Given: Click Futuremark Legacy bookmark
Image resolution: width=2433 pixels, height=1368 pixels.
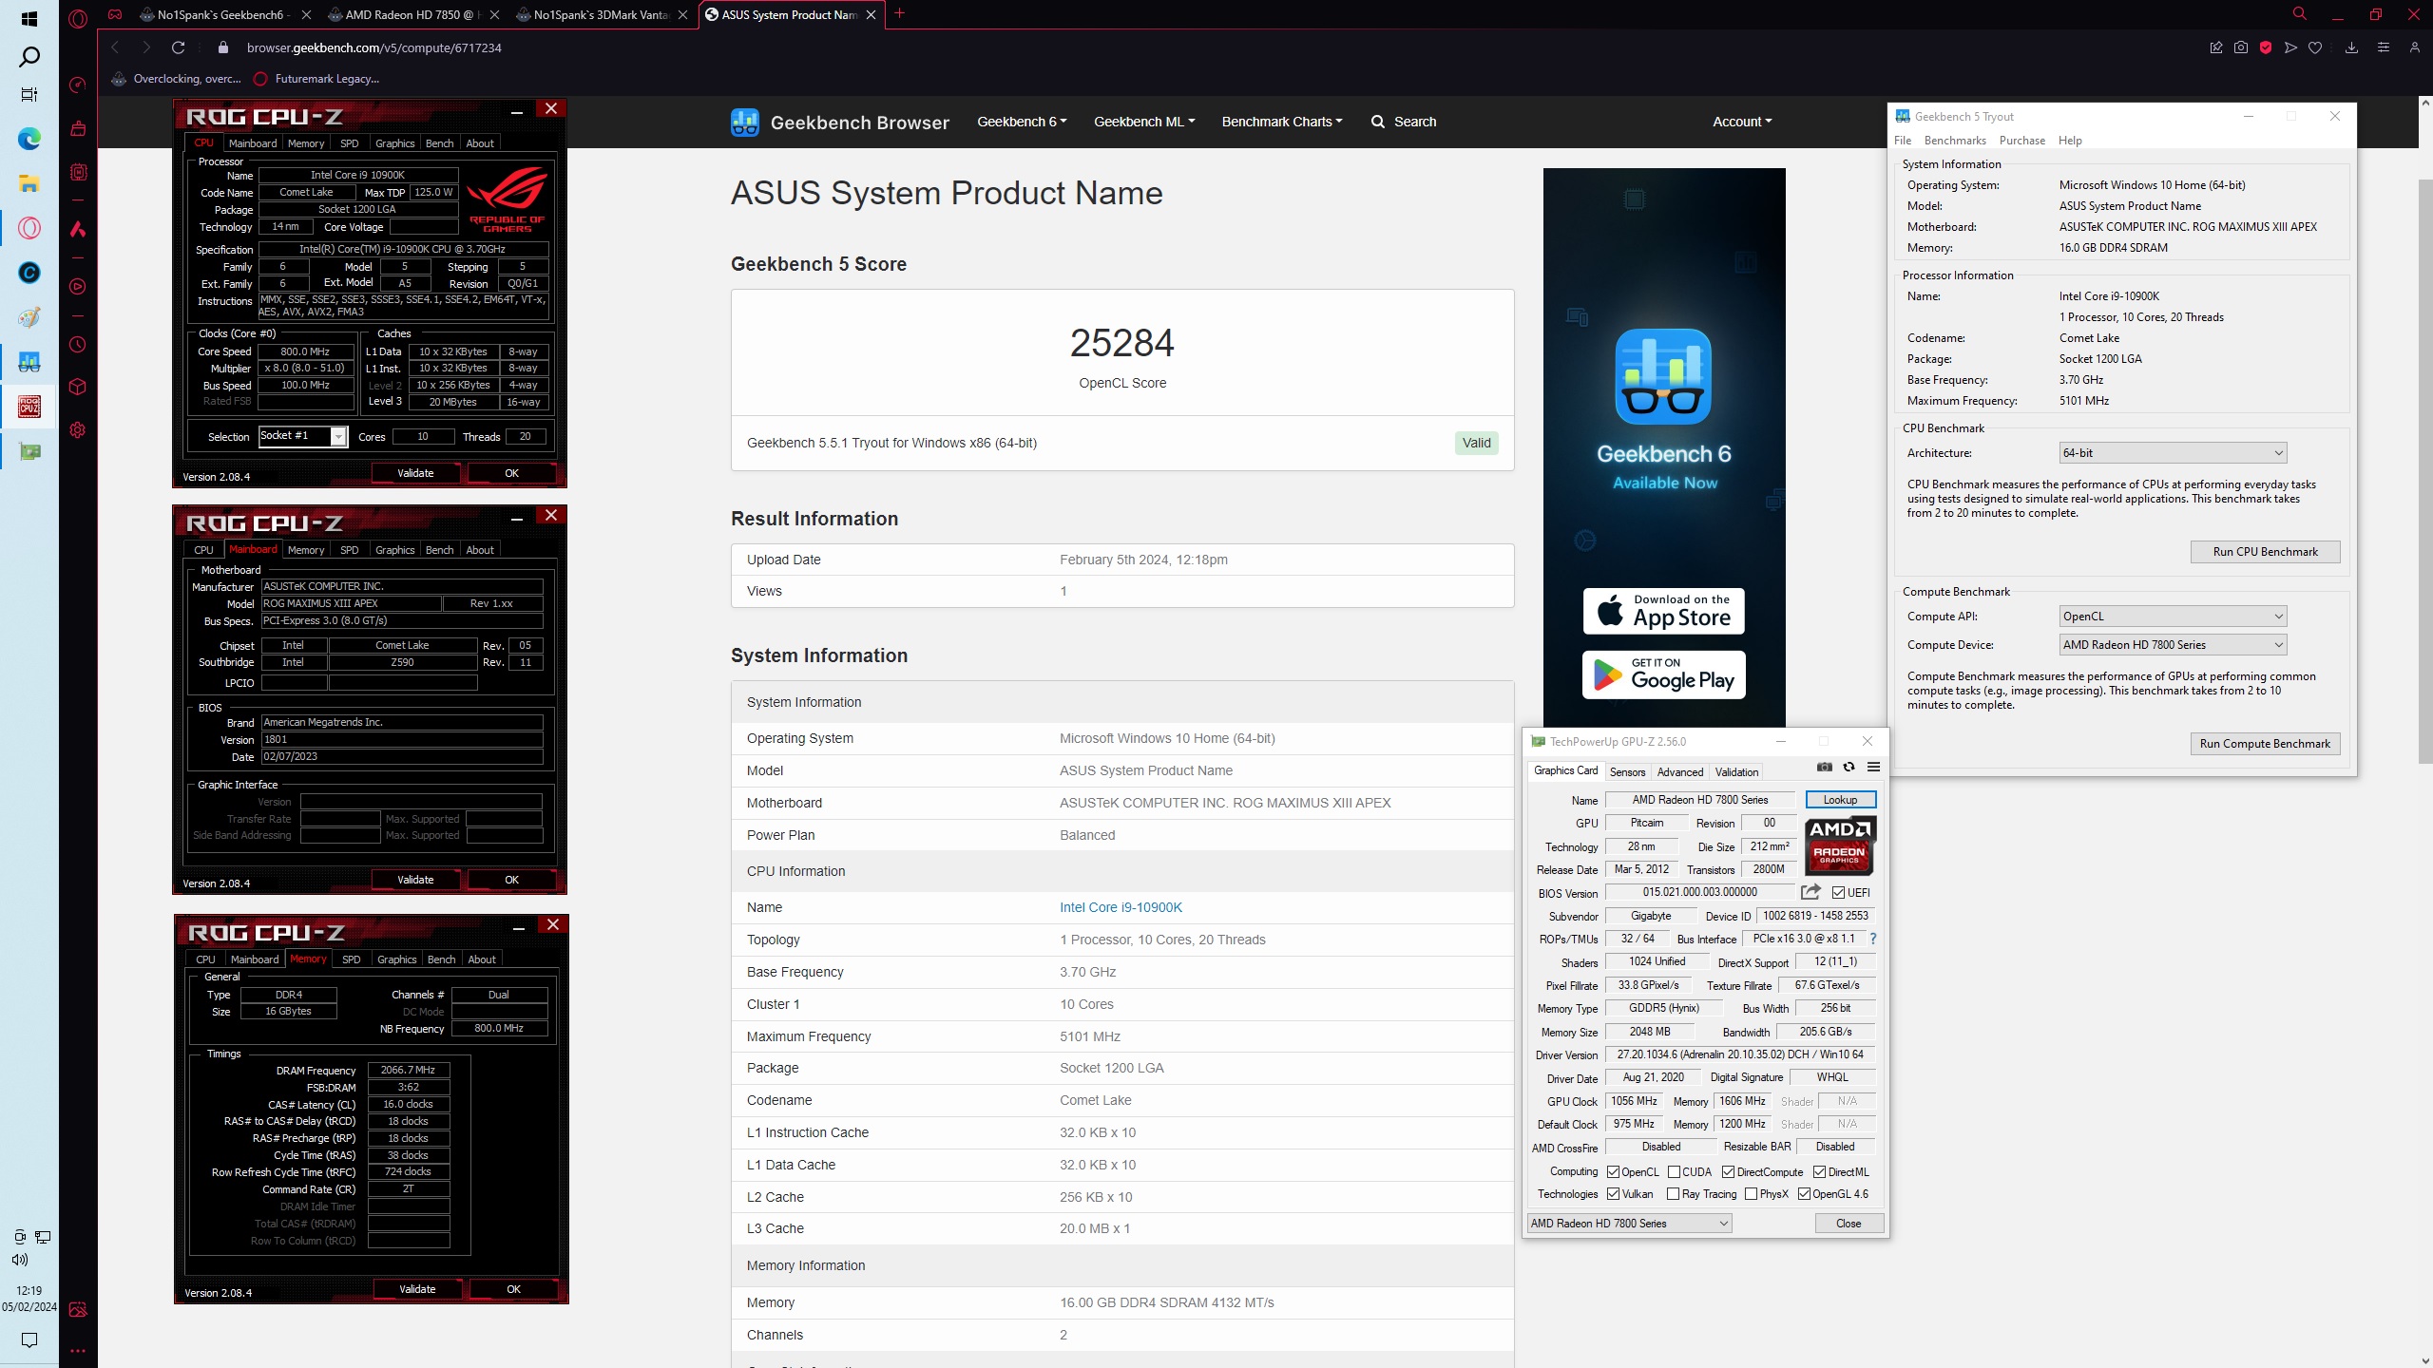Looking at the screenshot, I should click(317, 79).
